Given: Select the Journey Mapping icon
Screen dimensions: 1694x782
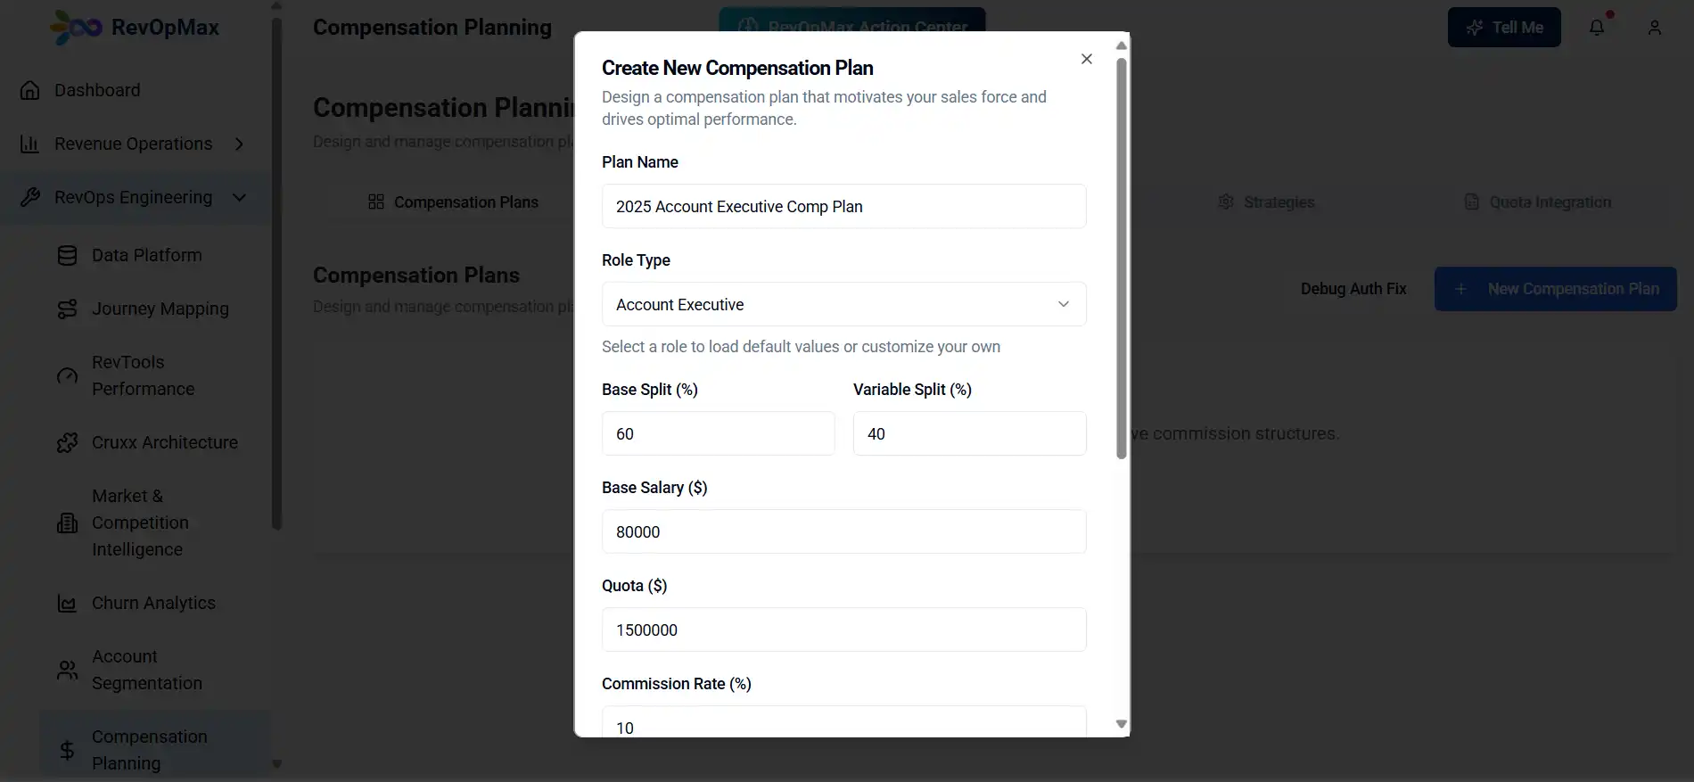Looking at the screenshot, I should pos(67,309).
